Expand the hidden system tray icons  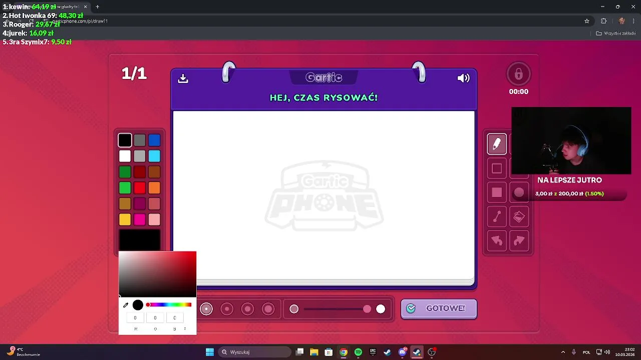click(x=563, y=352)
